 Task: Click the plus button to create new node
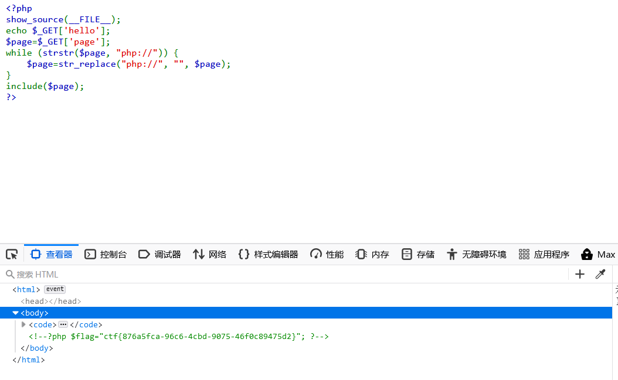(580, 275)
